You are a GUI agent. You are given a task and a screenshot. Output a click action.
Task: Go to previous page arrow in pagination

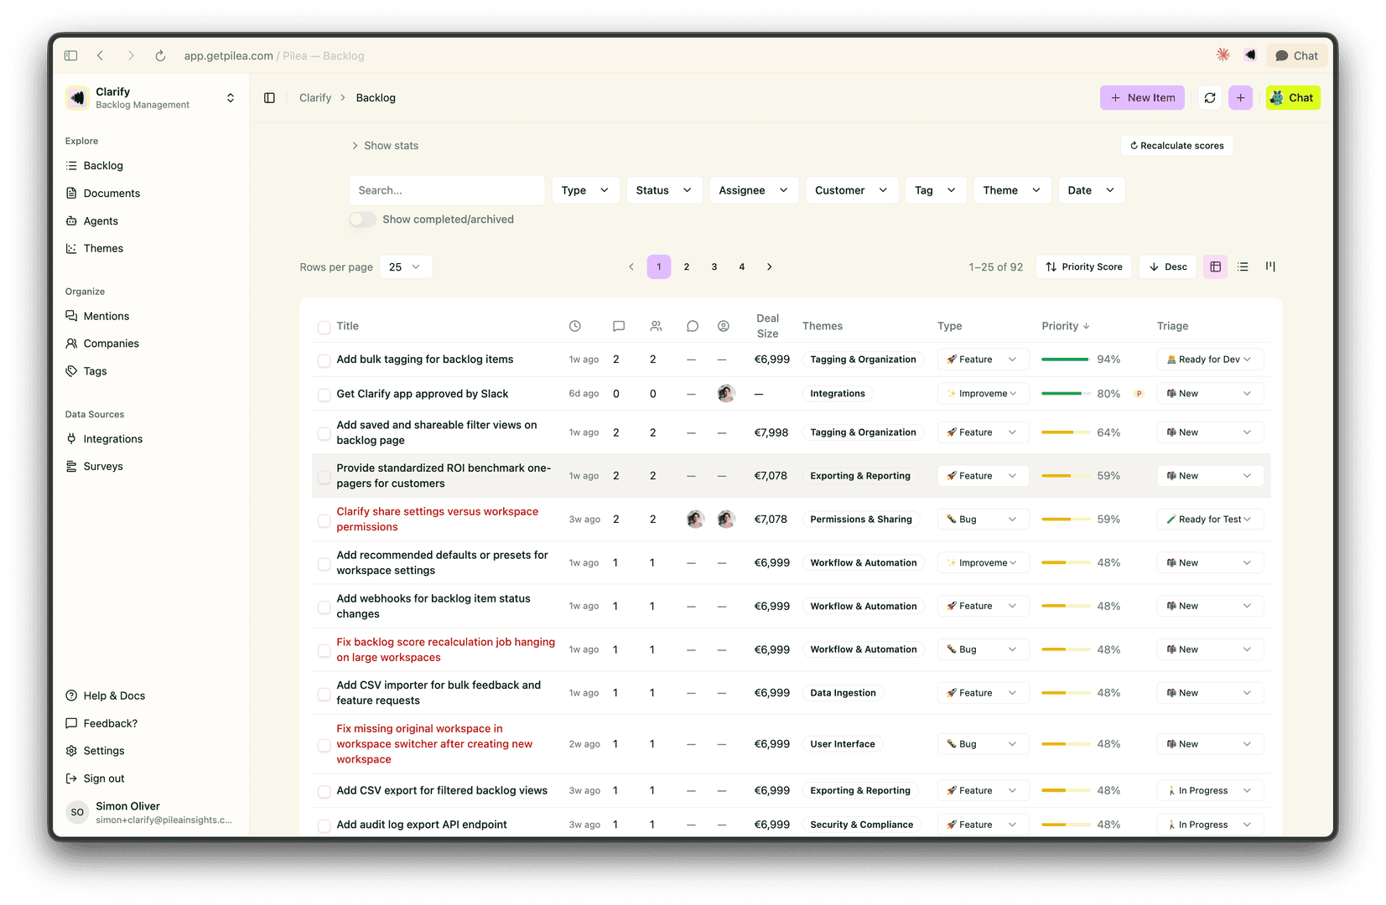(x=631, y=266)
